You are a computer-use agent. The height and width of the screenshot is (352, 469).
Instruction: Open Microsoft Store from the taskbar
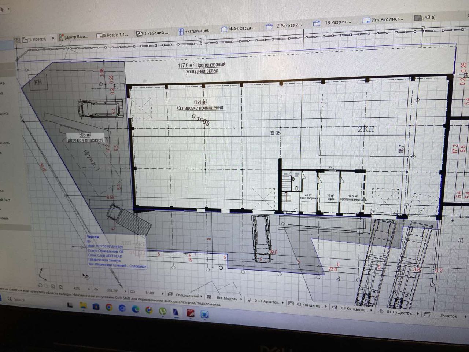[96, 307]
